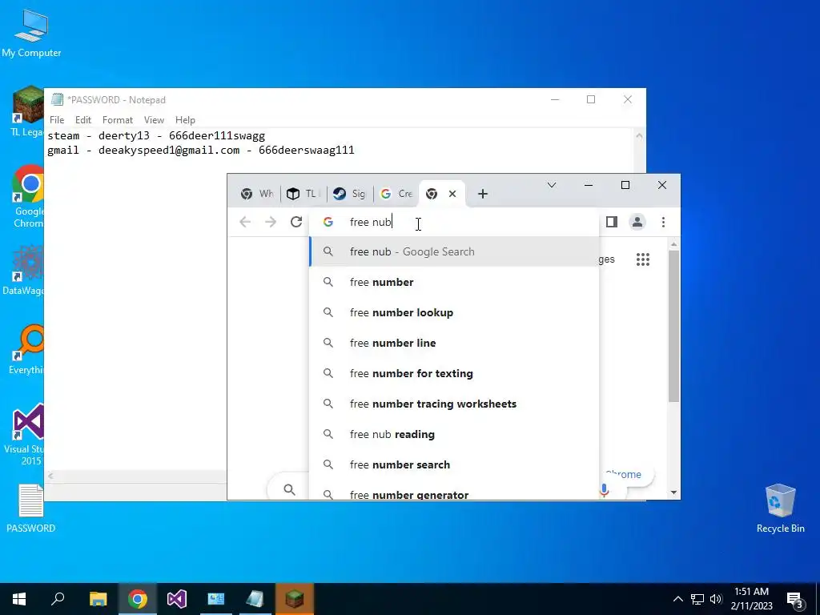Screen dimensions: 820x615
Task: Open Notepad Format menu
Action: (118, 120)
